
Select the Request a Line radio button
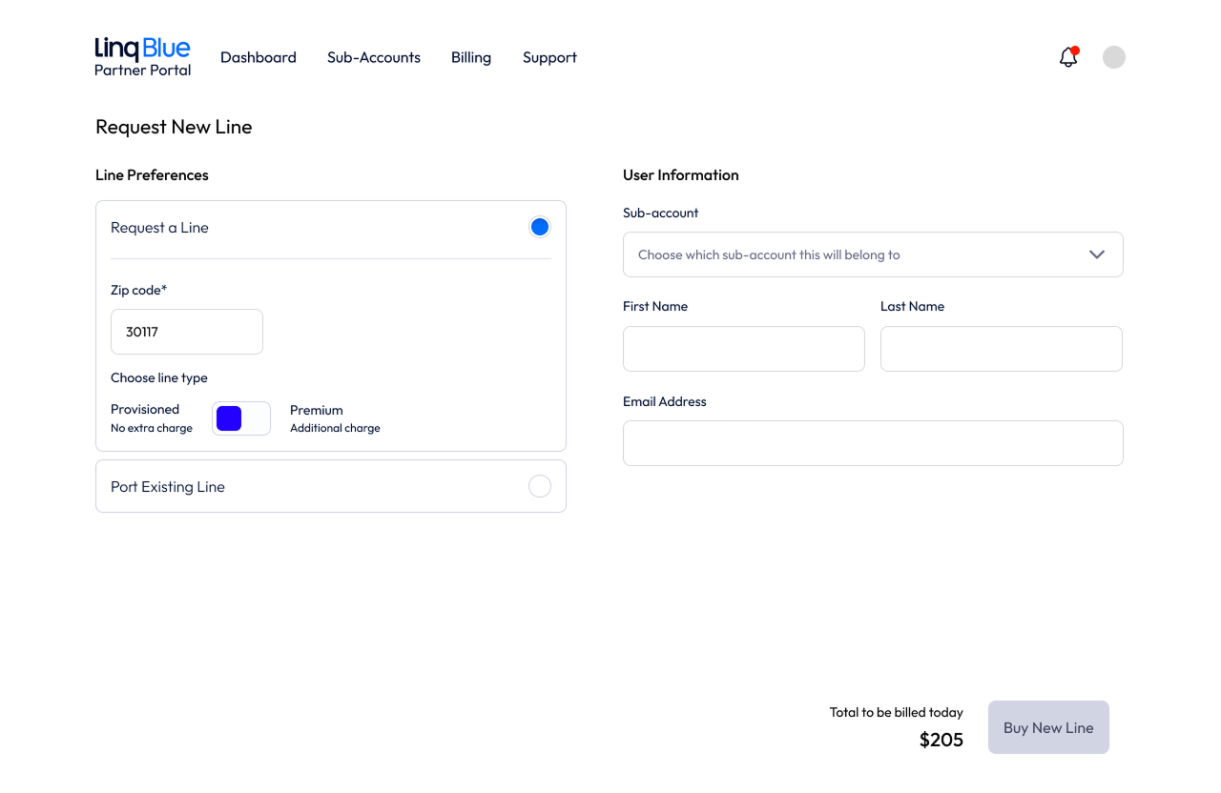point(540,227)
